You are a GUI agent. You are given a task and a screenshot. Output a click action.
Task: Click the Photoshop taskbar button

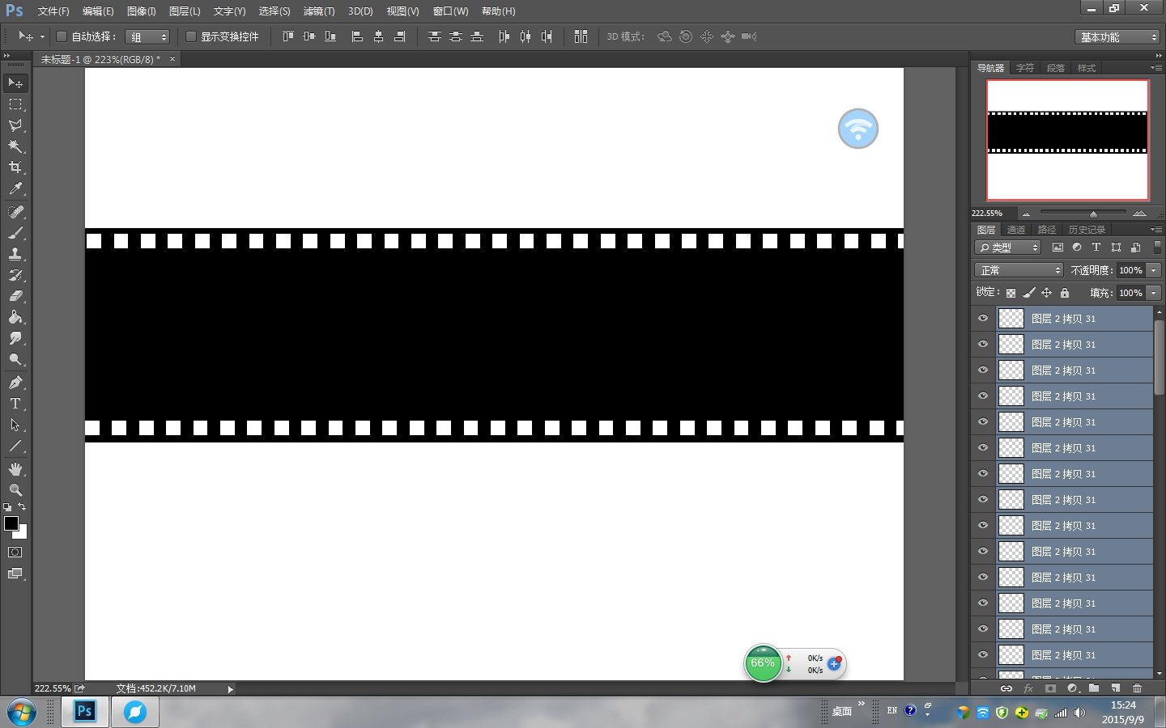85,711
